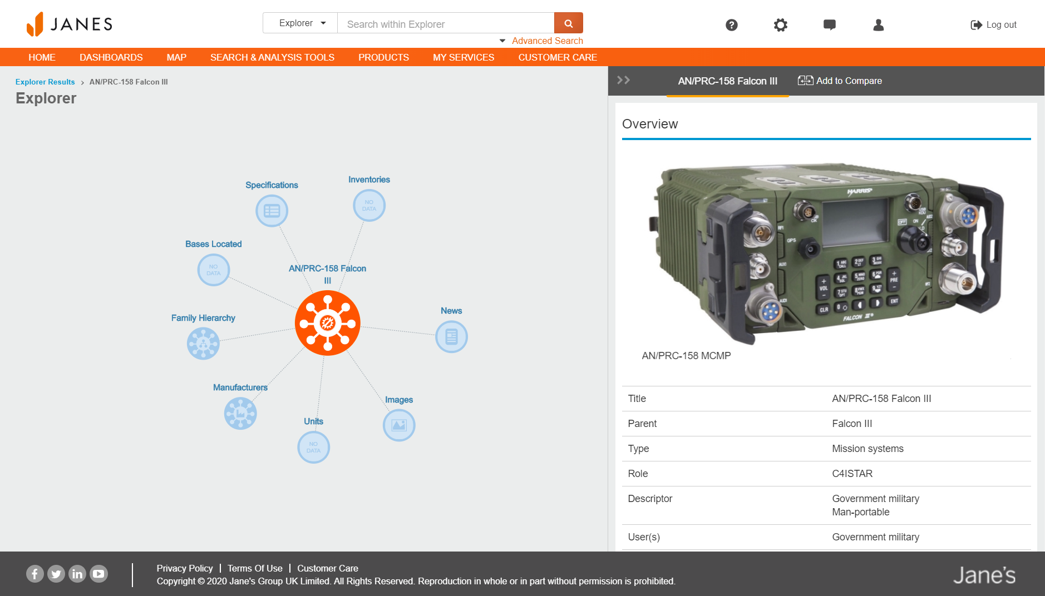The width and height of the screenshot is (1045, 596).
Task: Open the MY SERVICES menu
Action: coord(464,57)
